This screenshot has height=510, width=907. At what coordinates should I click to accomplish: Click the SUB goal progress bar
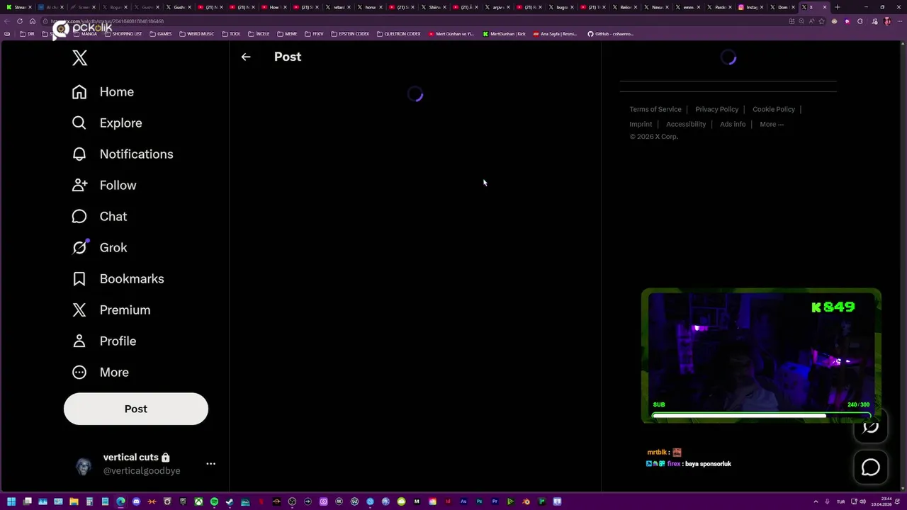pos(761,415)
